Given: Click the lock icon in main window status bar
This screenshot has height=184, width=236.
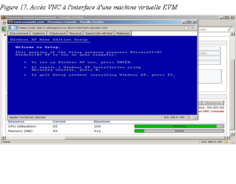Looking at the screenshot, I should point(226,142).
